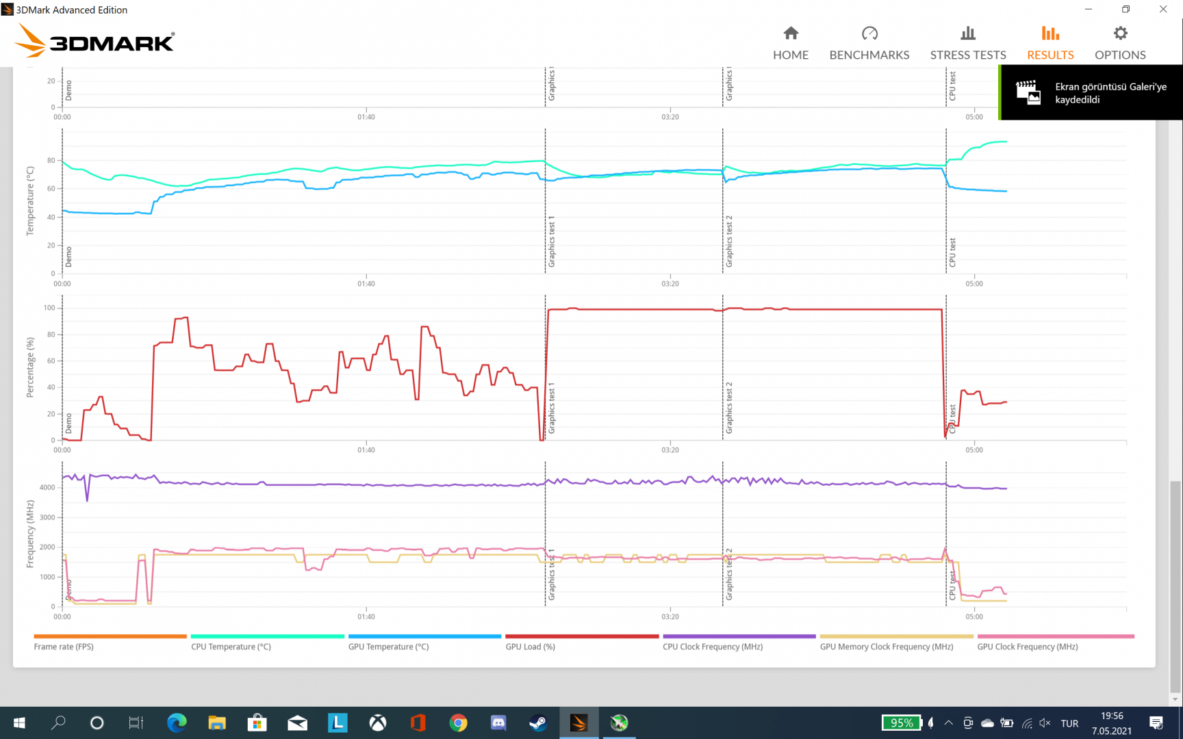This screenshot has height=739, width=1183.
Task: Click the Graphics test 2 marker in temperature chart
Action: coord(729,242)
